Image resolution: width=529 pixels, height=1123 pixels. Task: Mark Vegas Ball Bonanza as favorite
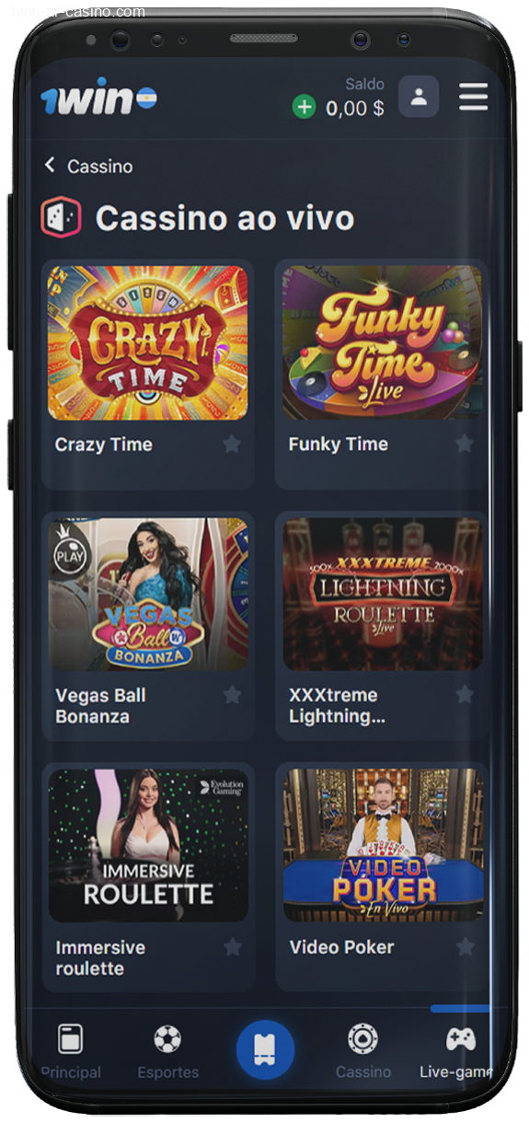[233, 695]
